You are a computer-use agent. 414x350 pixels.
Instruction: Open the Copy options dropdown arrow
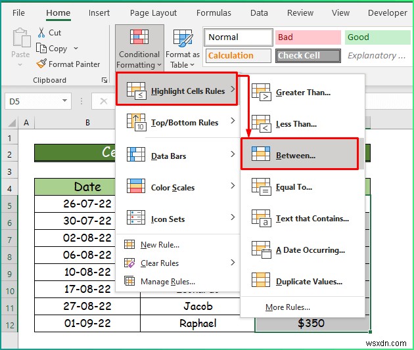click(x=76, y=49)
